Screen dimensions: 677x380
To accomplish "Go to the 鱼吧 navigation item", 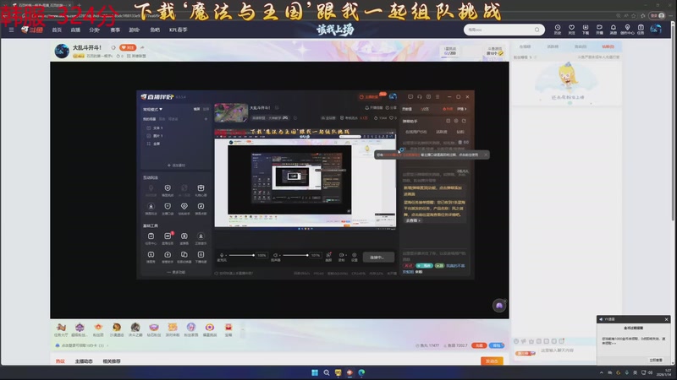I will [x=155, y=30].
